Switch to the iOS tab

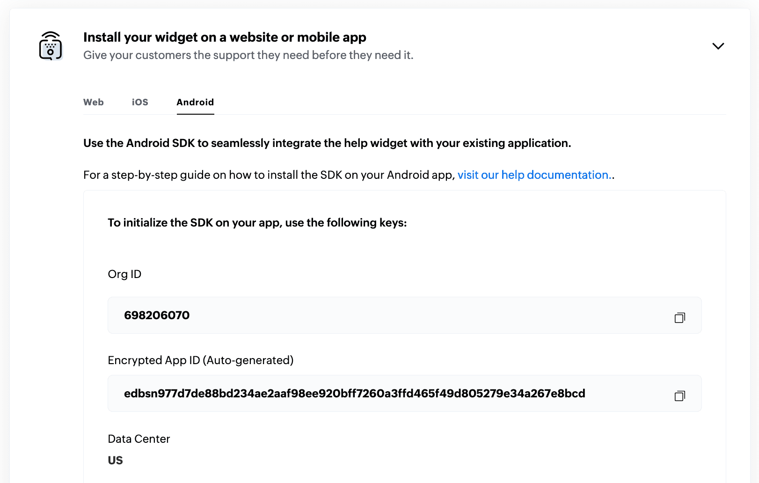[140, 102]
